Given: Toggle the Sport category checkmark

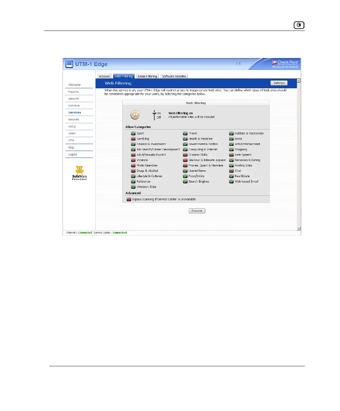Looking at the screenshot, I should click(x=133, y=133).
